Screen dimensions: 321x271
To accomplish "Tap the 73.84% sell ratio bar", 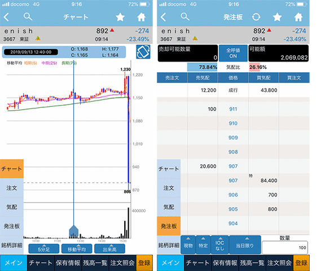I will tap(202, 67).
